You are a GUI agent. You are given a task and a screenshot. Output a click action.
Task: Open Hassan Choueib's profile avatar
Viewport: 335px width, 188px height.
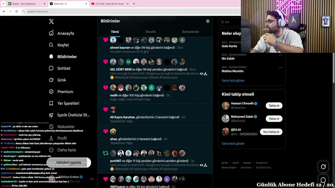(x=226, y=105)
